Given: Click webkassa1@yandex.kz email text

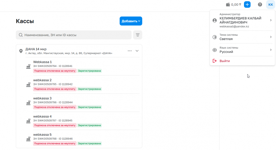Looking at the screenshot, I should [234, 26].
